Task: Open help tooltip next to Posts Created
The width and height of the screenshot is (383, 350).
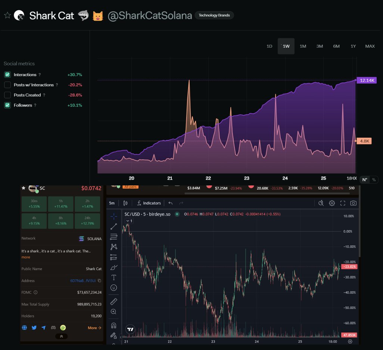Action: [44, 95]
